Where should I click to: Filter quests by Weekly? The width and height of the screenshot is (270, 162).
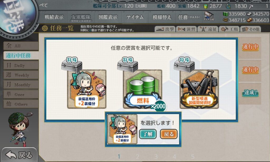[21, 75]
